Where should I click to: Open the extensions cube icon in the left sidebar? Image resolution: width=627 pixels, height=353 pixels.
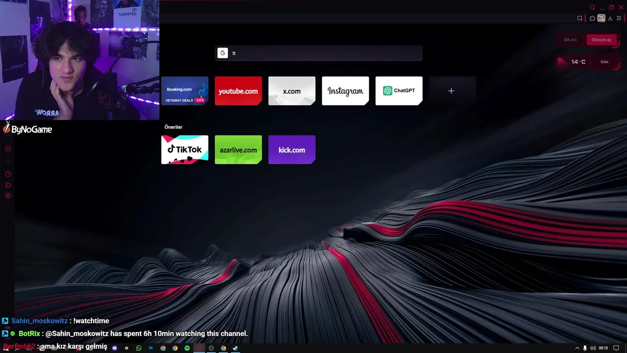8,185
